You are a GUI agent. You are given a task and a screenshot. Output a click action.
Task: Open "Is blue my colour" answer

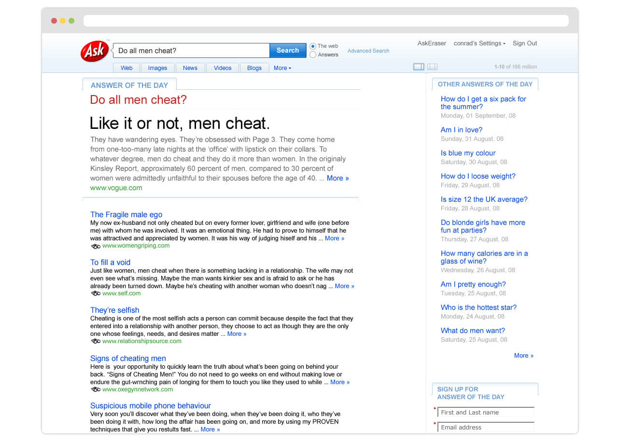coord(468,153)
